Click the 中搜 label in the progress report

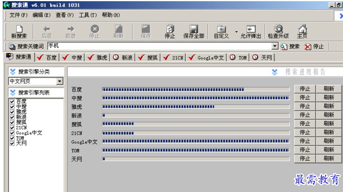click(77, 98)
